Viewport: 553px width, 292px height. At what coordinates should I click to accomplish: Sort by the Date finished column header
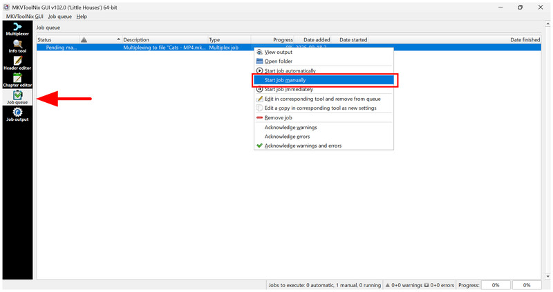click(454, 40)
